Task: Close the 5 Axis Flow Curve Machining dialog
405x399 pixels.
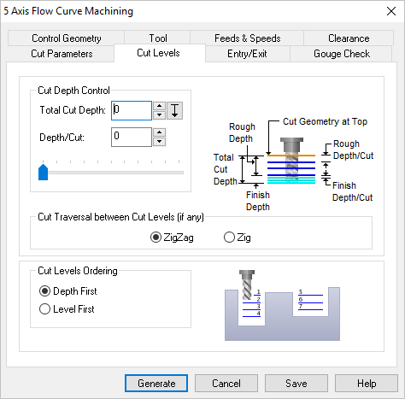Action: pos(391,11)
